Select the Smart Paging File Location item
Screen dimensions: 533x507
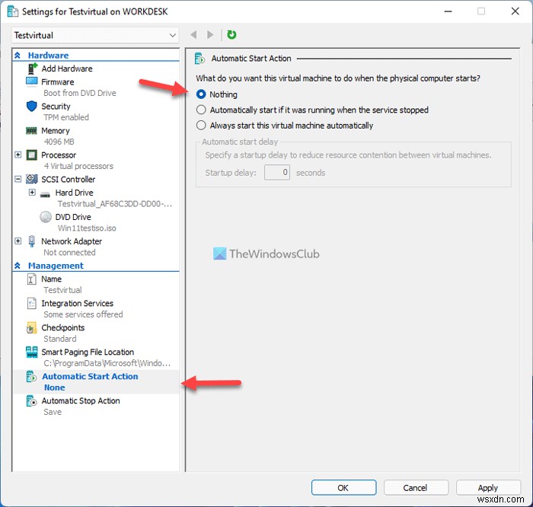[88, 352]
